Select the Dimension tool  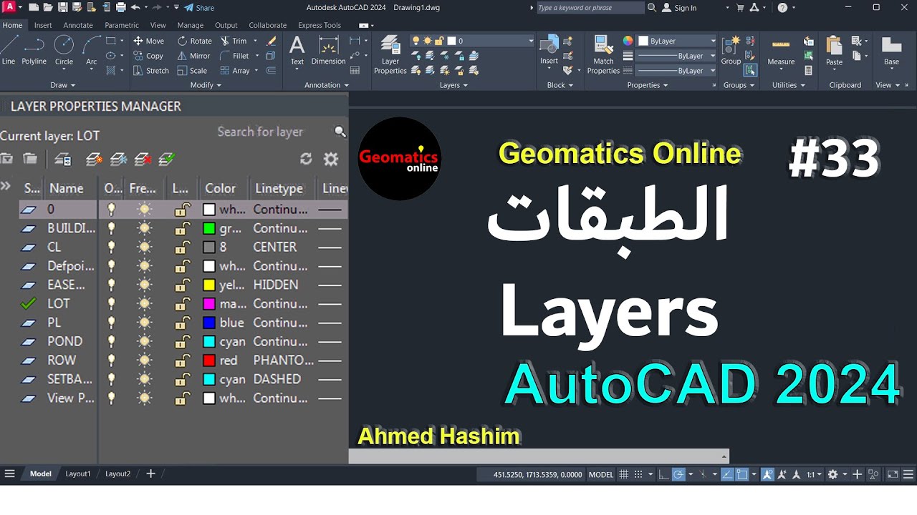[x=328, y=50]
